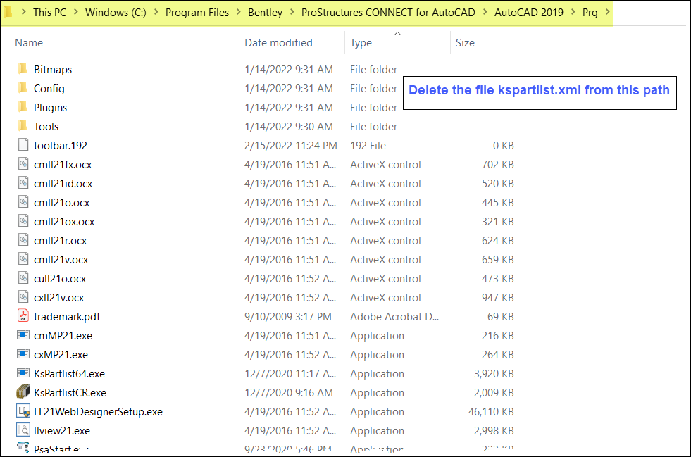
Task: Open the chevron after Windows (C:)
Action: 156,12
